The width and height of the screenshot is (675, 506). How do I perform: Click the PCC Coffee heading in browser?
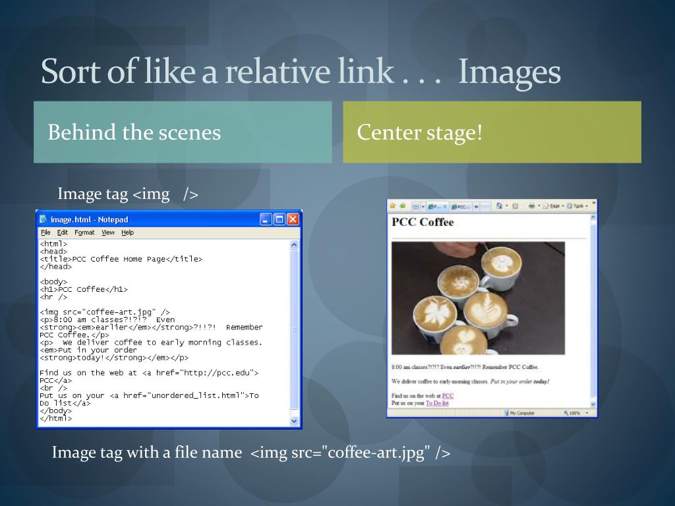pos(423,222)
